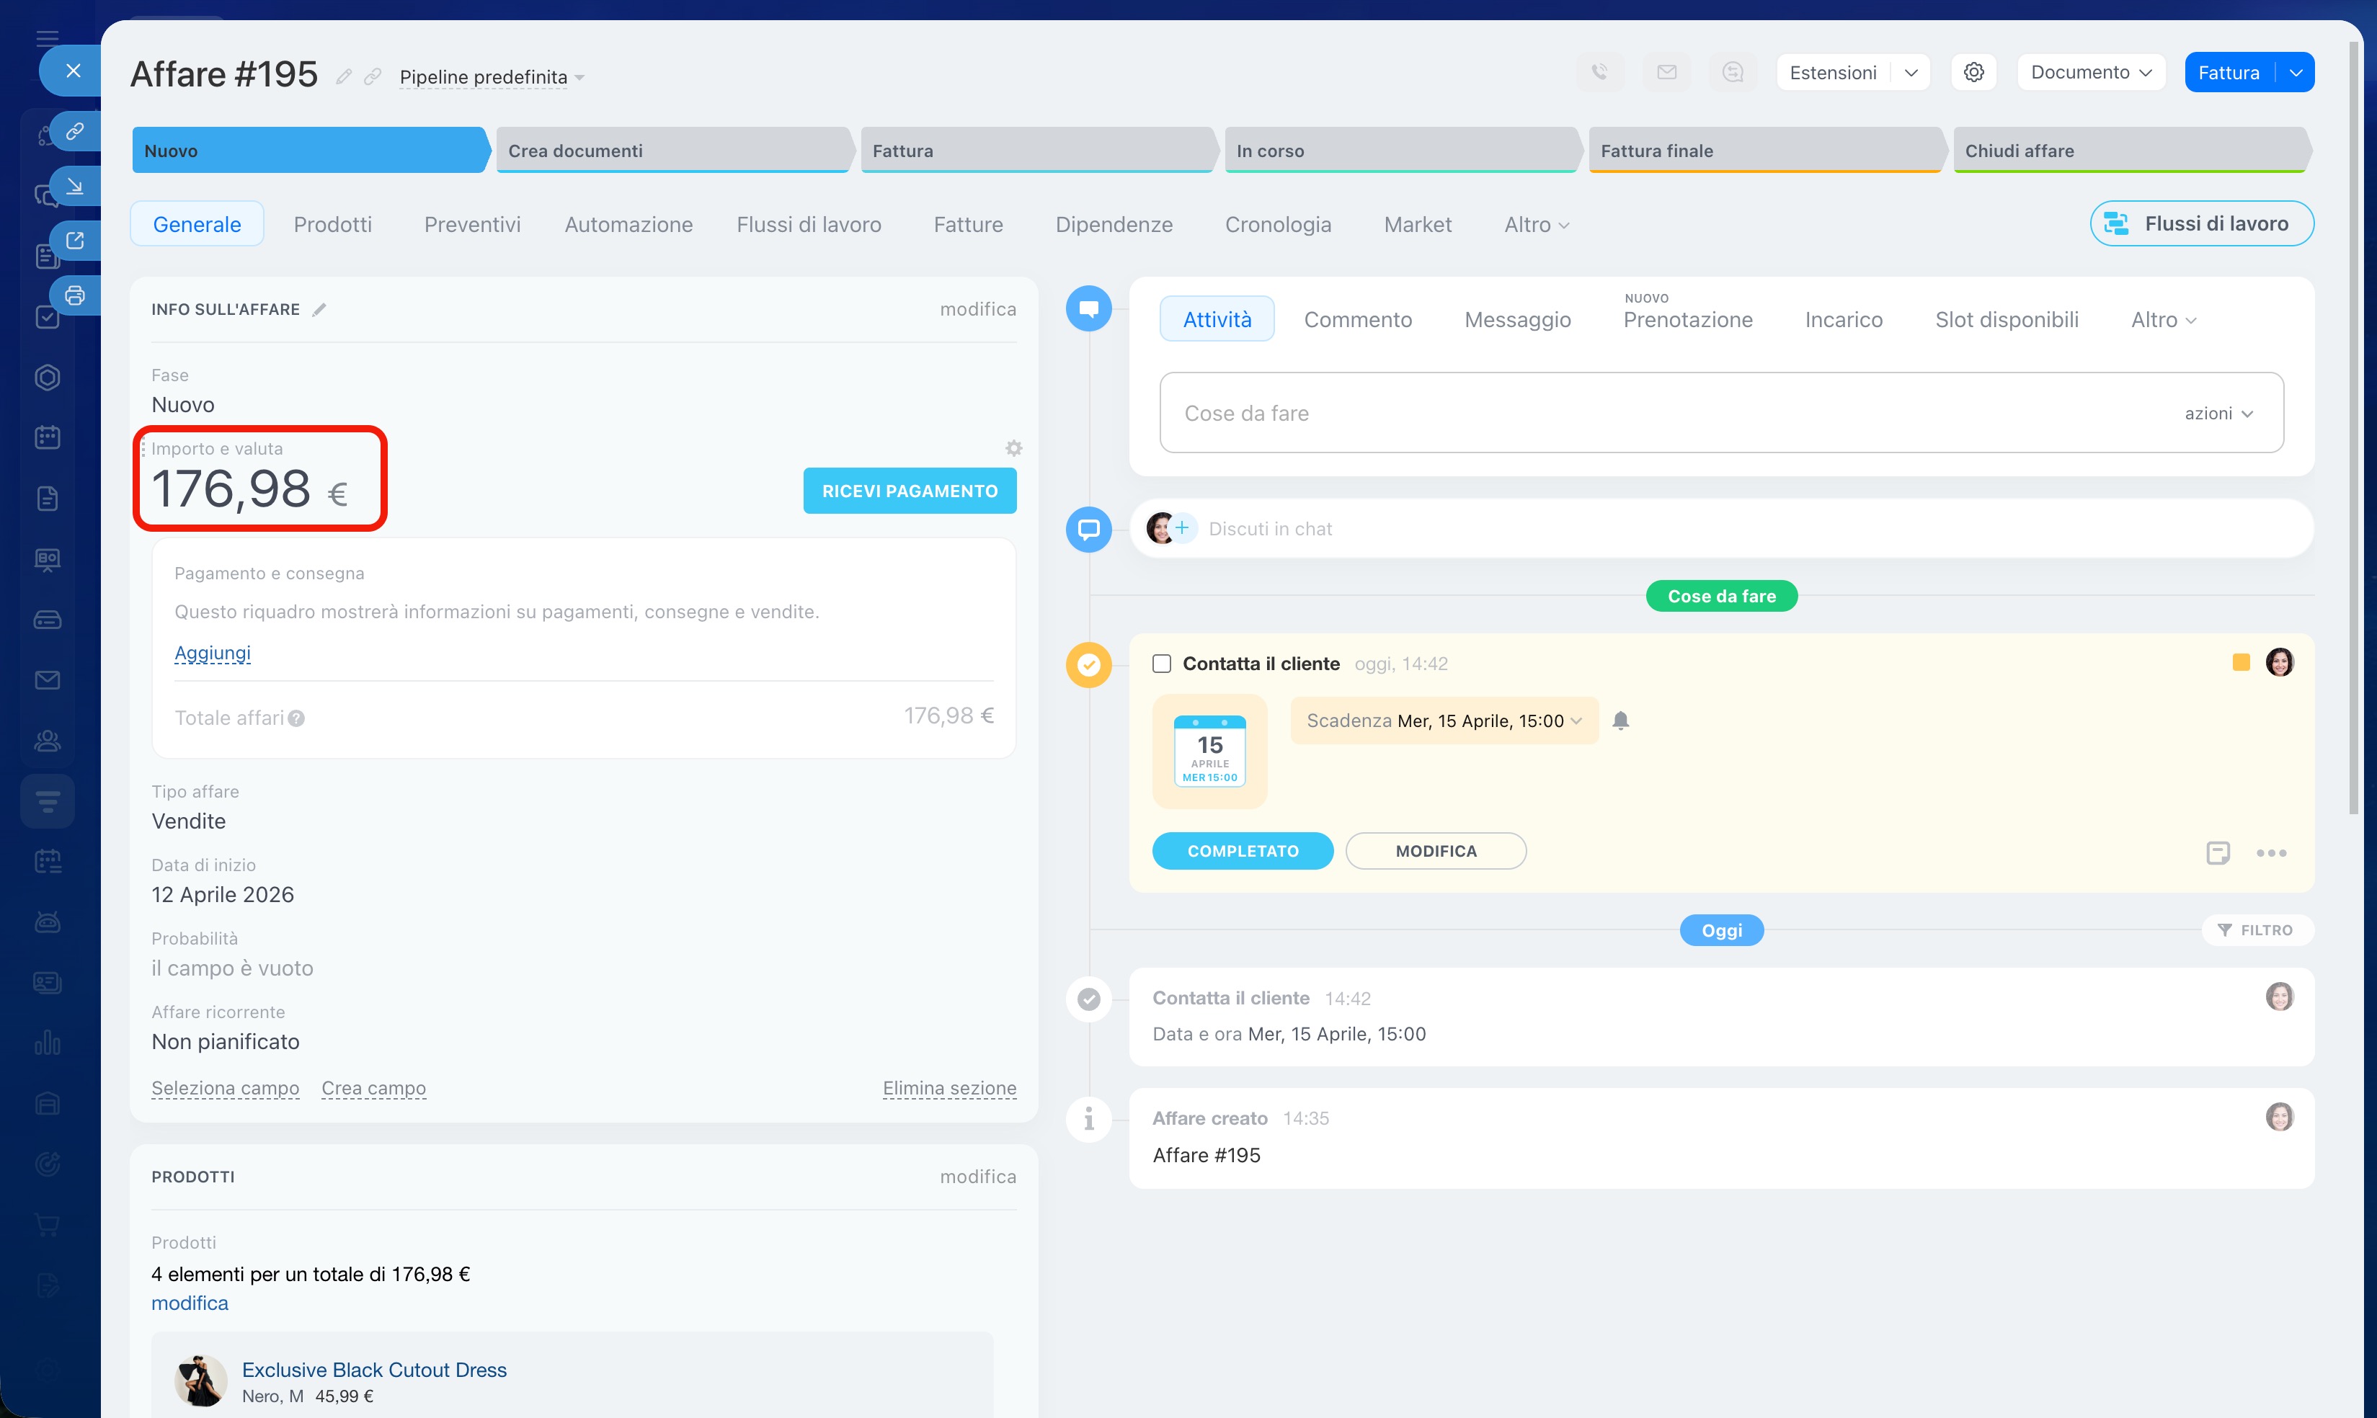The height and width of the screenshot is (1418, 2377).
Task: Click the pencil icon to rename deal
Action: click(343, 76)
